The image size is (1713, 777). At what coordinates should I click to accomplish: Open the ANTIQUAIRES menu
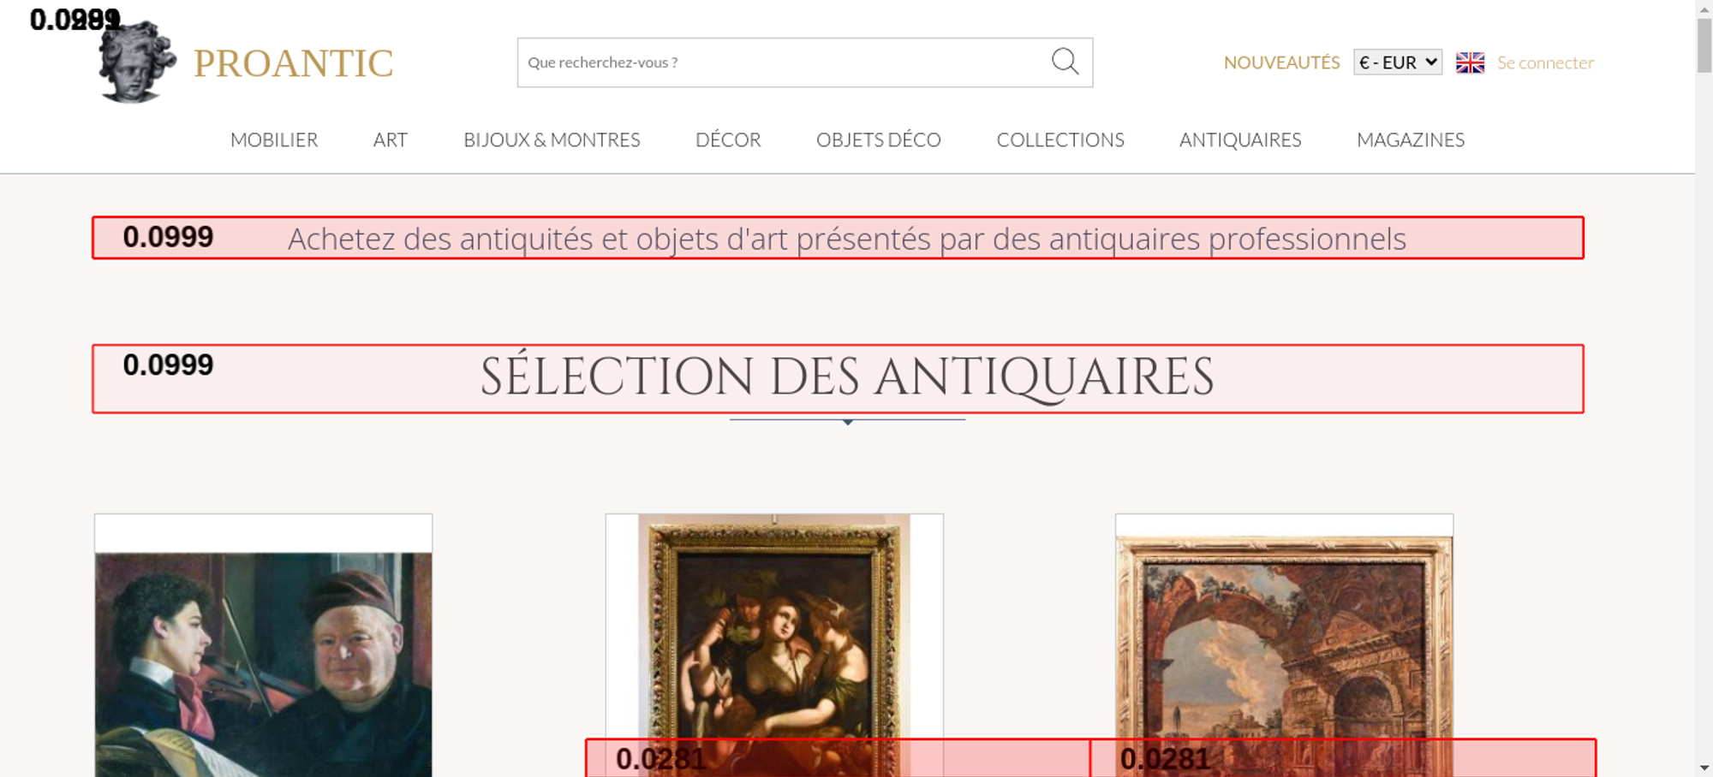point(1240,139)
